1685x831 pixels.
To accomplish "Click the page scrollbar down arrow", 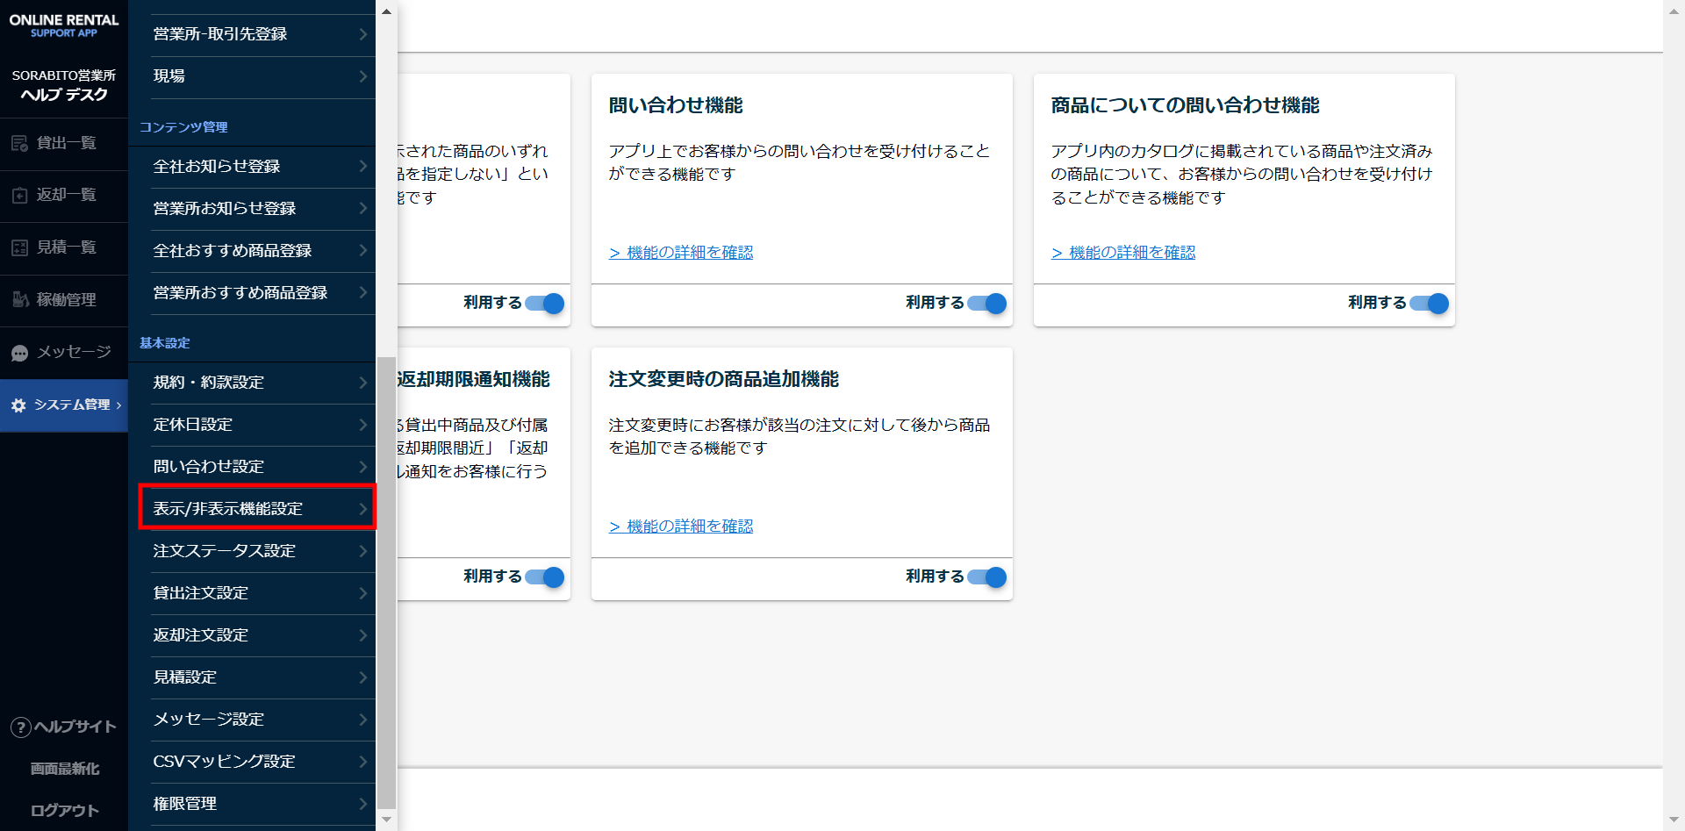I will (x=1674, y=820).
